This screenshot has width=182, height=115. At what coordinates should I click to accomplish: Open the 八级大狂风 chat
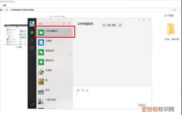[x=55, y=101]
